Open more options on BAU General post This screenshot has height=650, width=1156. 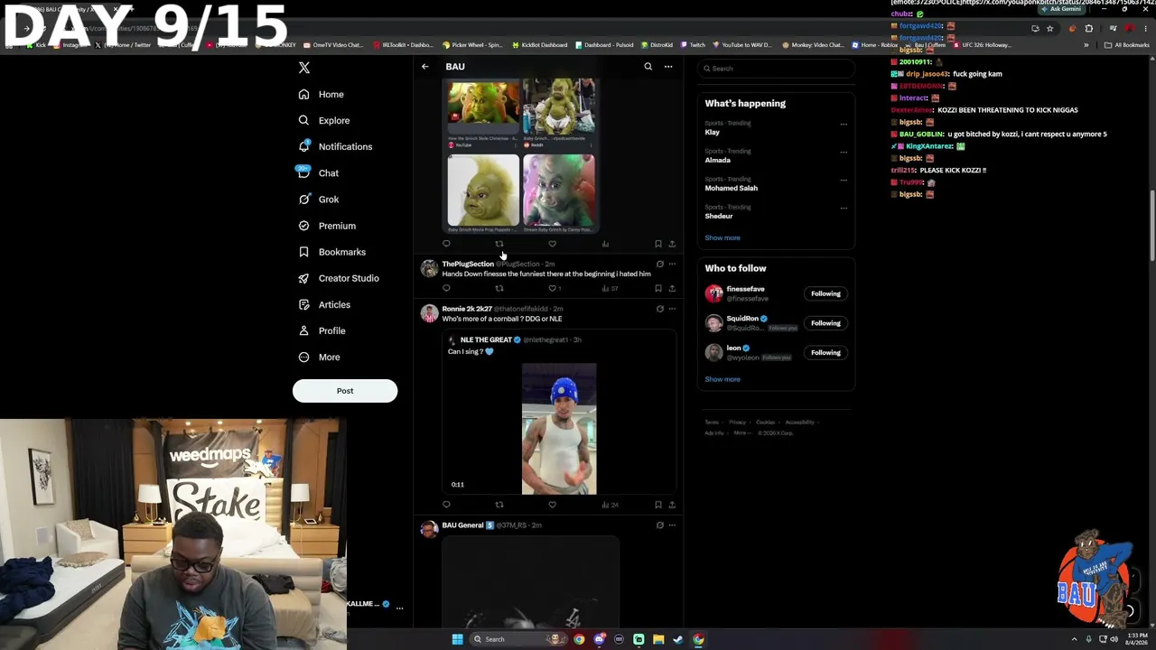pos(672,525)
